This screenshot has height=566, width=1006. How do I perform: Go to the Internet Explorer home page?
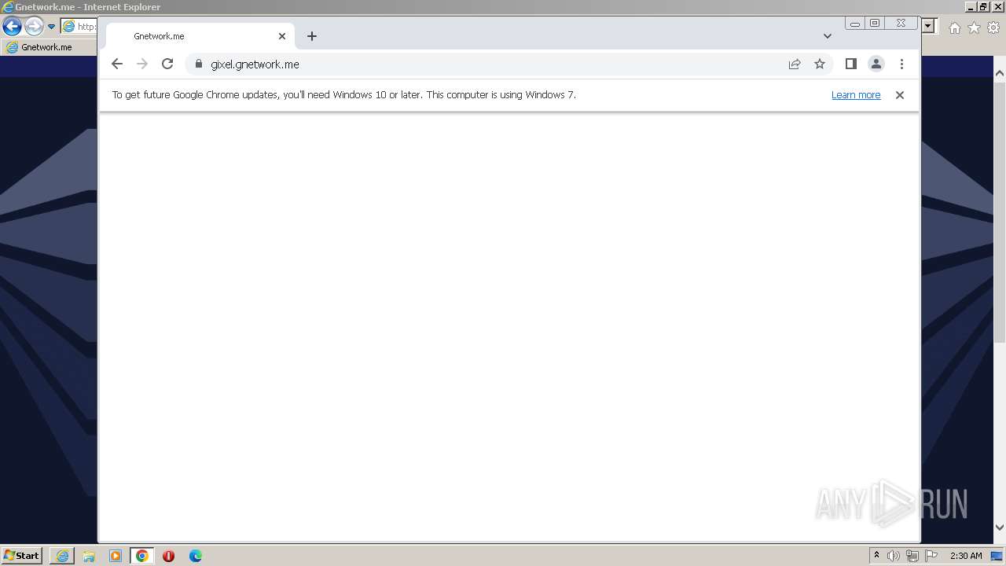954,28
